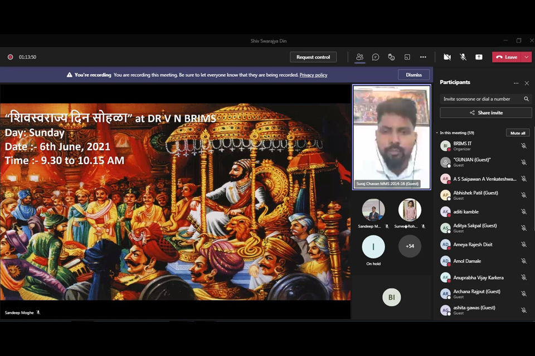This screenshot has width=535, height=356.
Task: Click the Share invite button
Action: [486, 113]
